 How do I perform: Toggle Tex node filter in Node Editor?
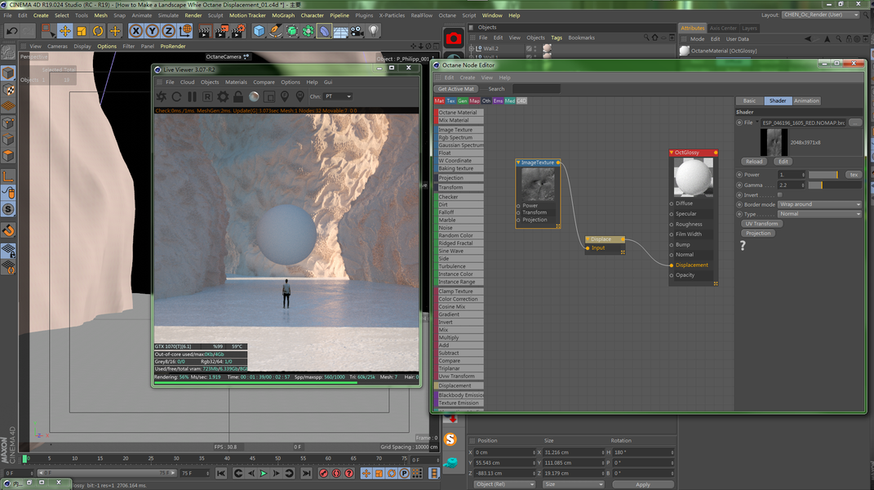point(451,101)
